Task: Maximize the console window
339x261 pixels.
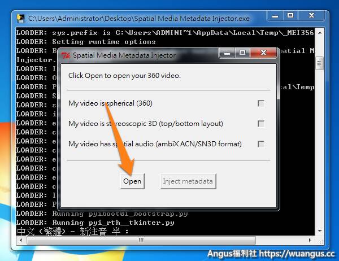Action: coord(290,16)
